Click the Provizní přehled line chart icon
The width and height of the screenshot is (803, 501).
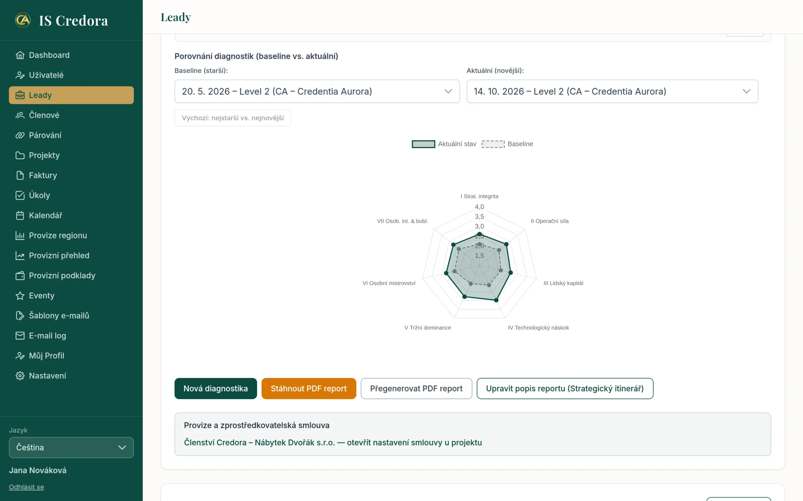click(20, 256)
